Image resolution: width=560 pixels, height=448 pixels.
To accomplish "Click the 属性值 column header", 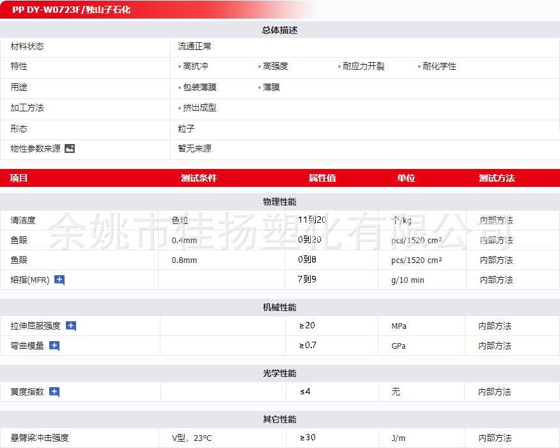I will tap(322, 178).
